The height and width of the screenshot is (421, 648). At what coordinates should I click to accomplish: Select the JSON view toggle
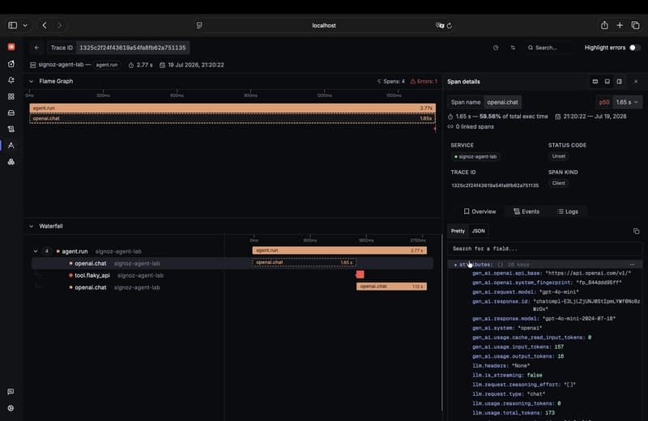(478, 231)
